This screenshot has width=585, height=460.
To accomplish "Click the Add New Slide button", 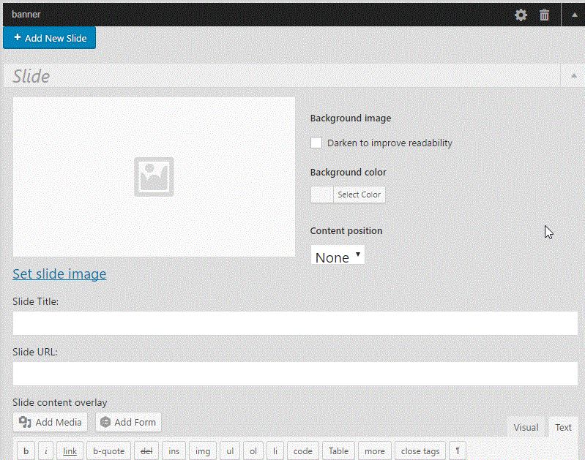I will pos(49,38).
